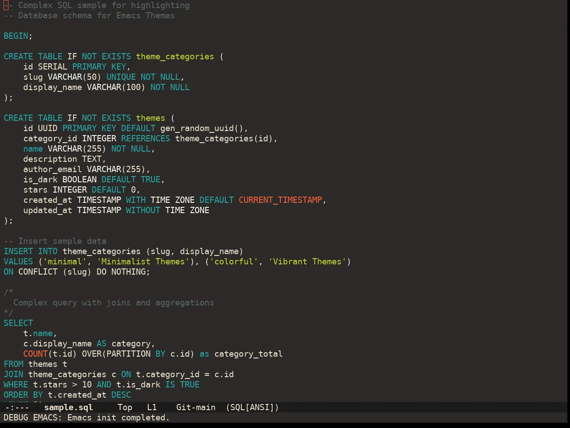The width and height of the screenshot is (570, 428).
Task: Click the 'Complex query with joins' block comment
Action: pyautogui.click(x=114, y=303)
